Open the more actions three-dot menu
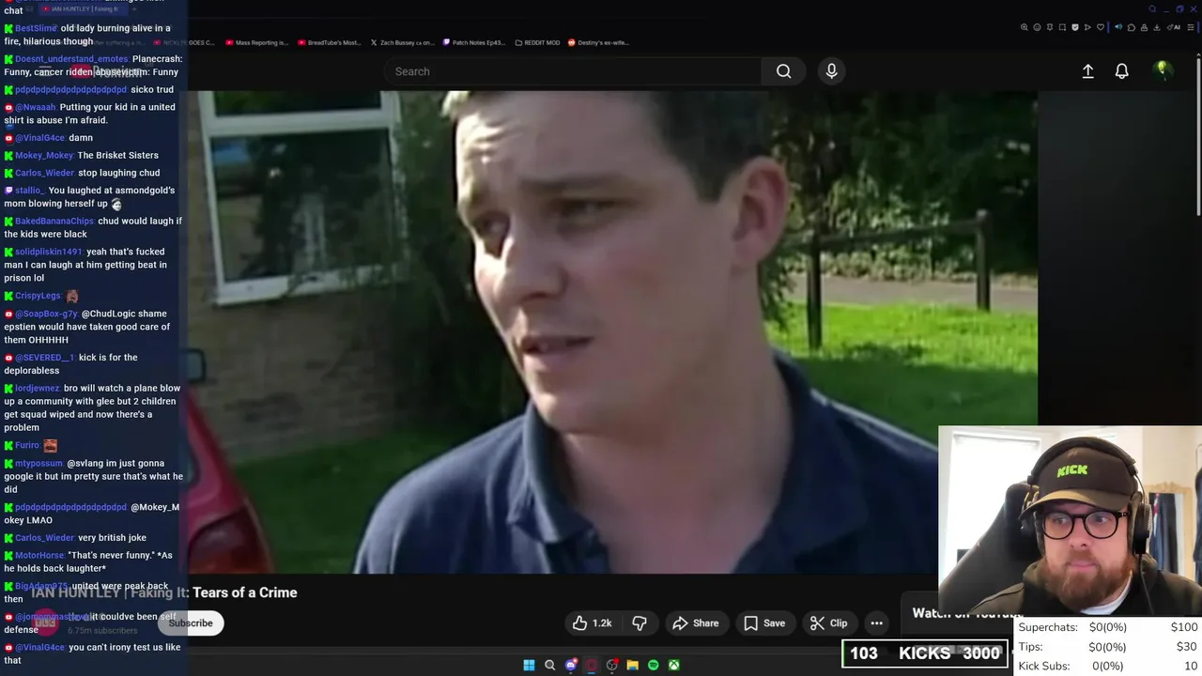Image resolution: width=1202 pixels, height=676 pixels. 876,622
